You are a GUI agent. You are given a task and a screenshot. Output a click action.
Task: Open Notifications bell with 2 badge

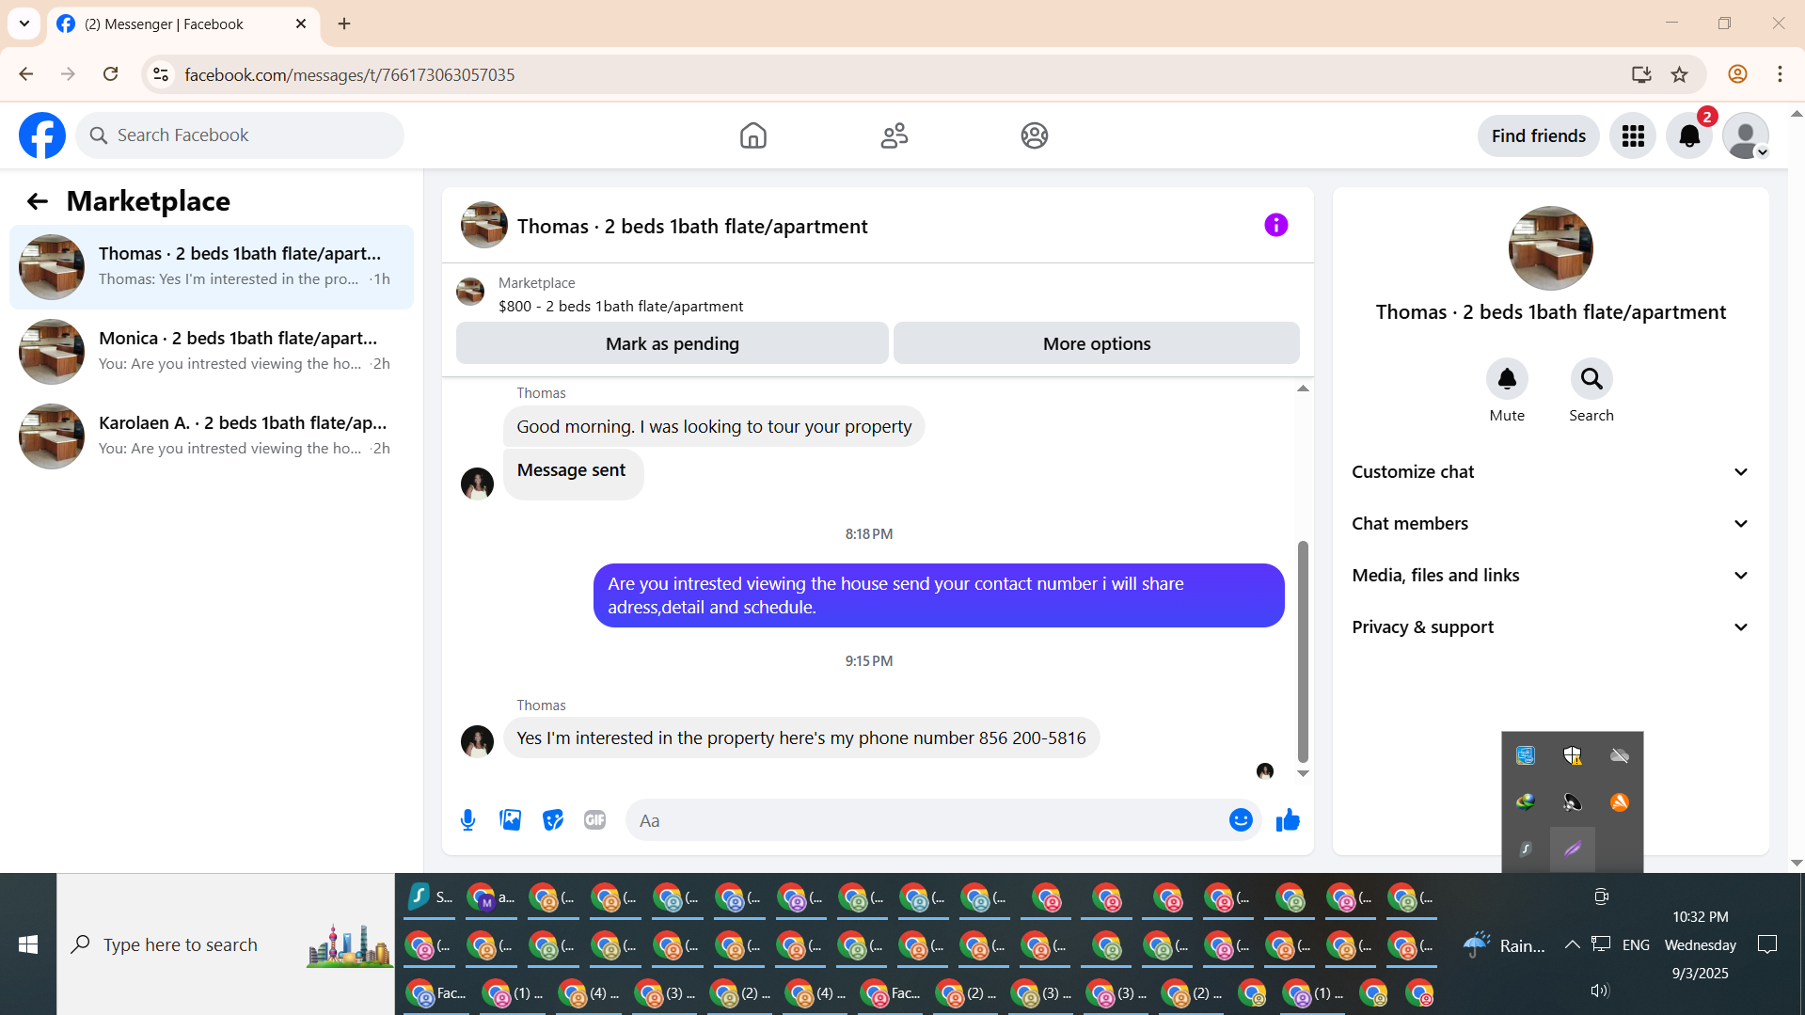(x=1689, y=135)
